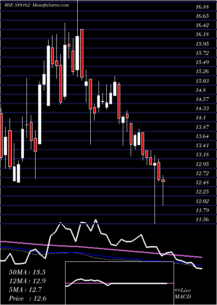Click the 16.42 price axis label
217x305 pixels.
[x=202, y=25]
